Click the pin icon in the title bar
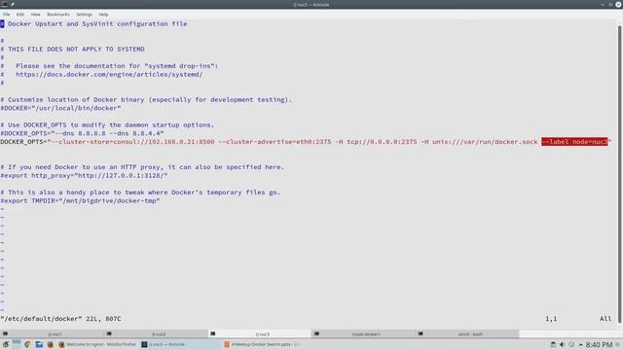This screenshot has height=350, width=623. pyautogui.click(x=13, y=4)
